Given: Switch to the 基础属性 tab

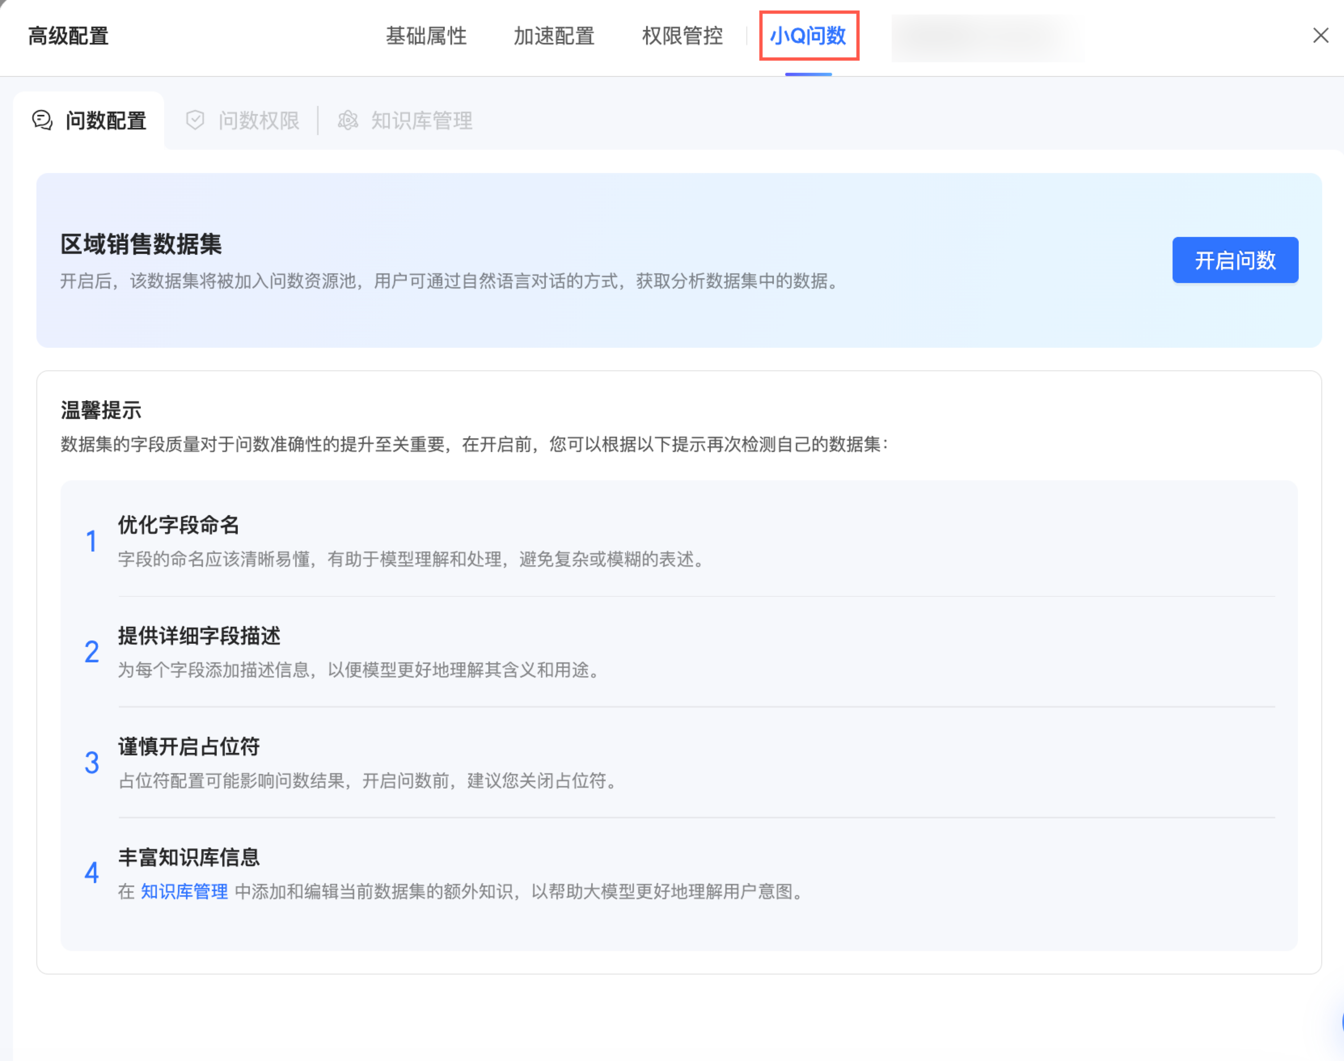Looking at the screenshot, I should 426,36.
